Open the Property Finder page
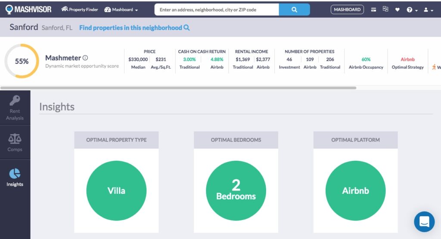 pyautogui.click(x=80, y=9)
